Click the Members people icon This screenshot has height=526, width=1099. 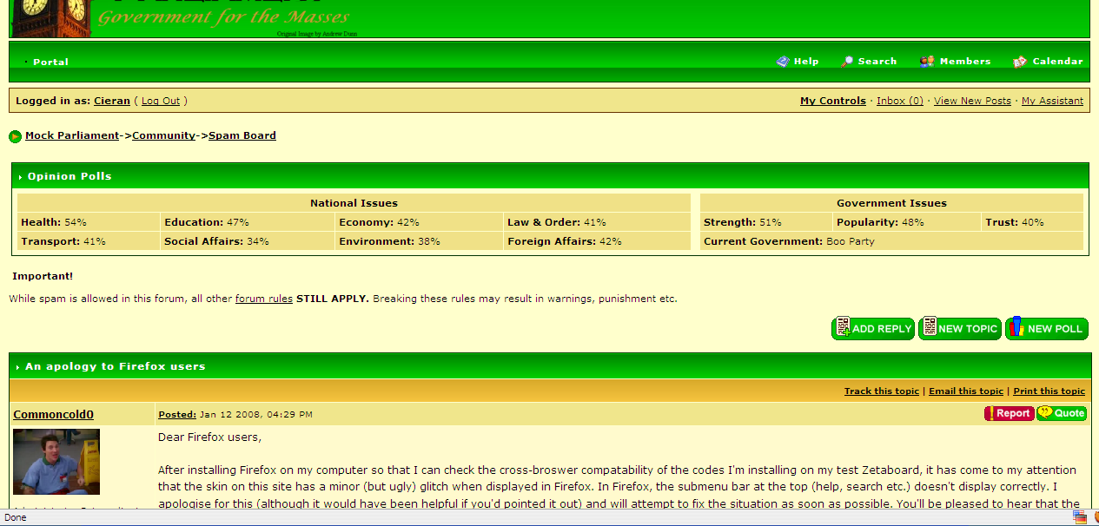pyautogui.click(x=927, y=62)
